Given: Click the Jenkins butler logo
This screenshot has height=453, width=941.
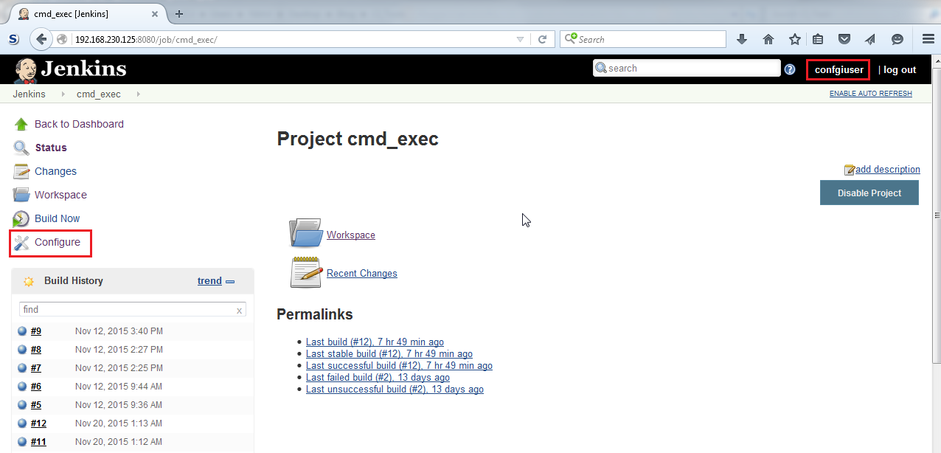Looking at the screenshot, I should coord(25,69).
